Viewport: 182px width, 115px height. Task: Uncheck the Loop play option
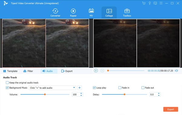94,88
